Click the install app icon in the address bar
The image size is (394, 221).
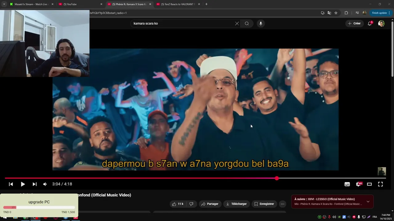coord(323,13)
